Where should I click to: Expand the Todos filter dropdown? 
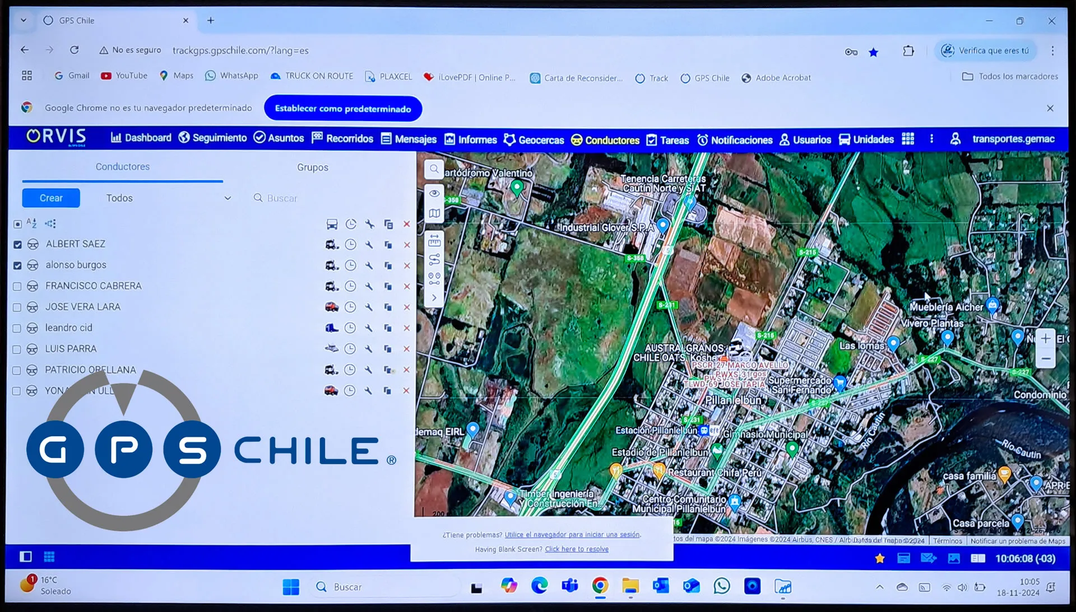click(168, 198)
